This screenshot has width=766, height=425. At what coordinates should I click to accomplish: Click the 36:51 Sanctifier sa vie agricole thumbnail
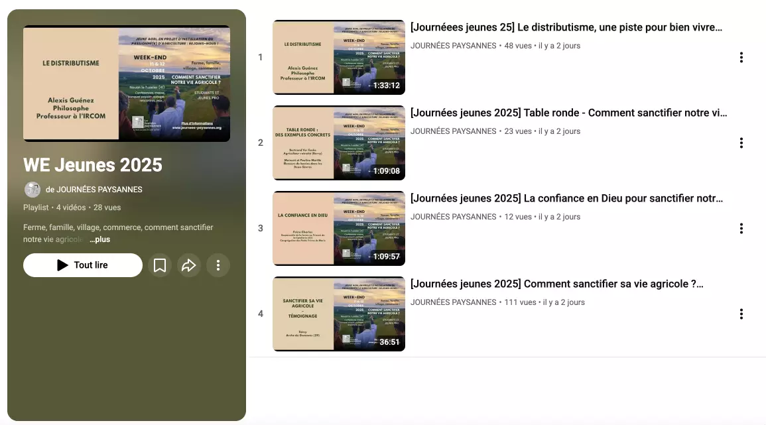[339, 314]
